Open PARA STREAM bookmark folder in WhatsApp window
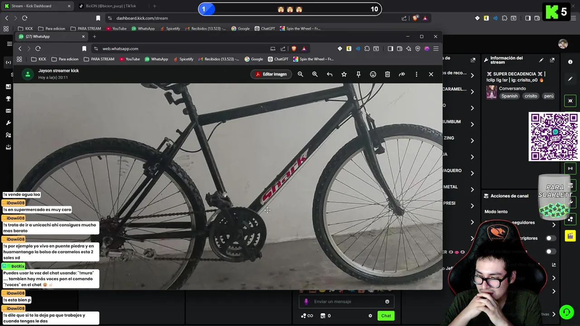Image resolution: width=580 pixels, height=326 pixels. click(x=99, y=59)
